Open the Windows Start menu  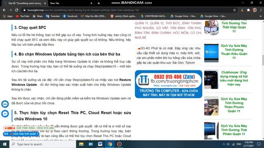[x=5, y=144]
